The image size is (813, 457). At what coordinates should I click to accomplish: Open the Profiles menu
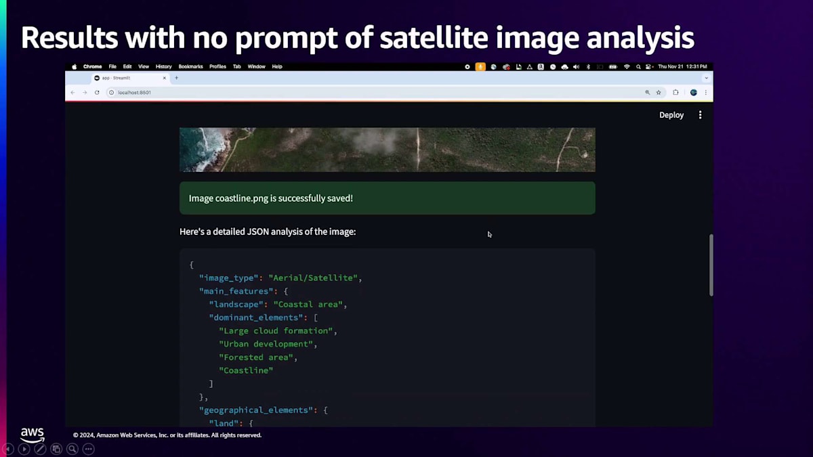click(217, 66)
